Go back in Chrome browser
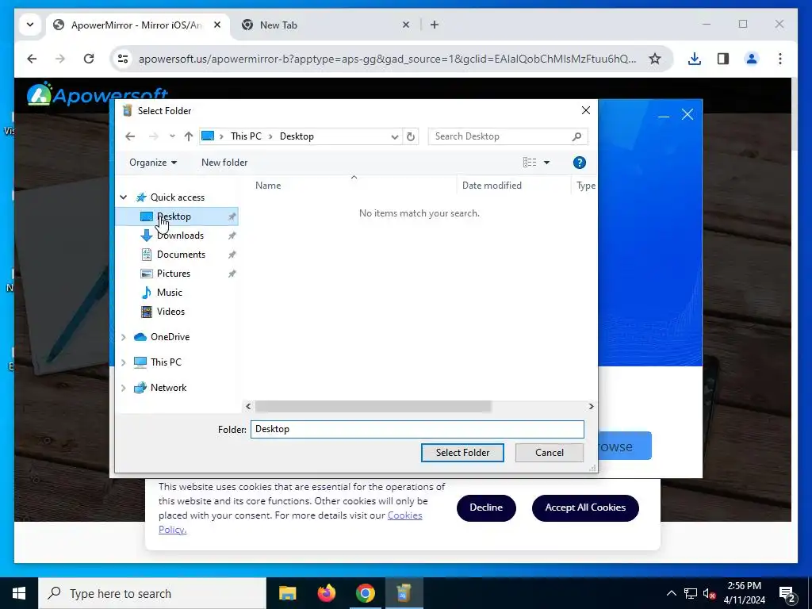812x609 pixels. (32, 59)
